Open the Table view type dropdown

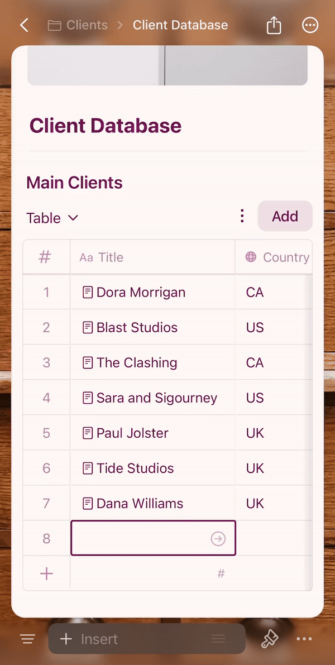[x=52, y=218]
